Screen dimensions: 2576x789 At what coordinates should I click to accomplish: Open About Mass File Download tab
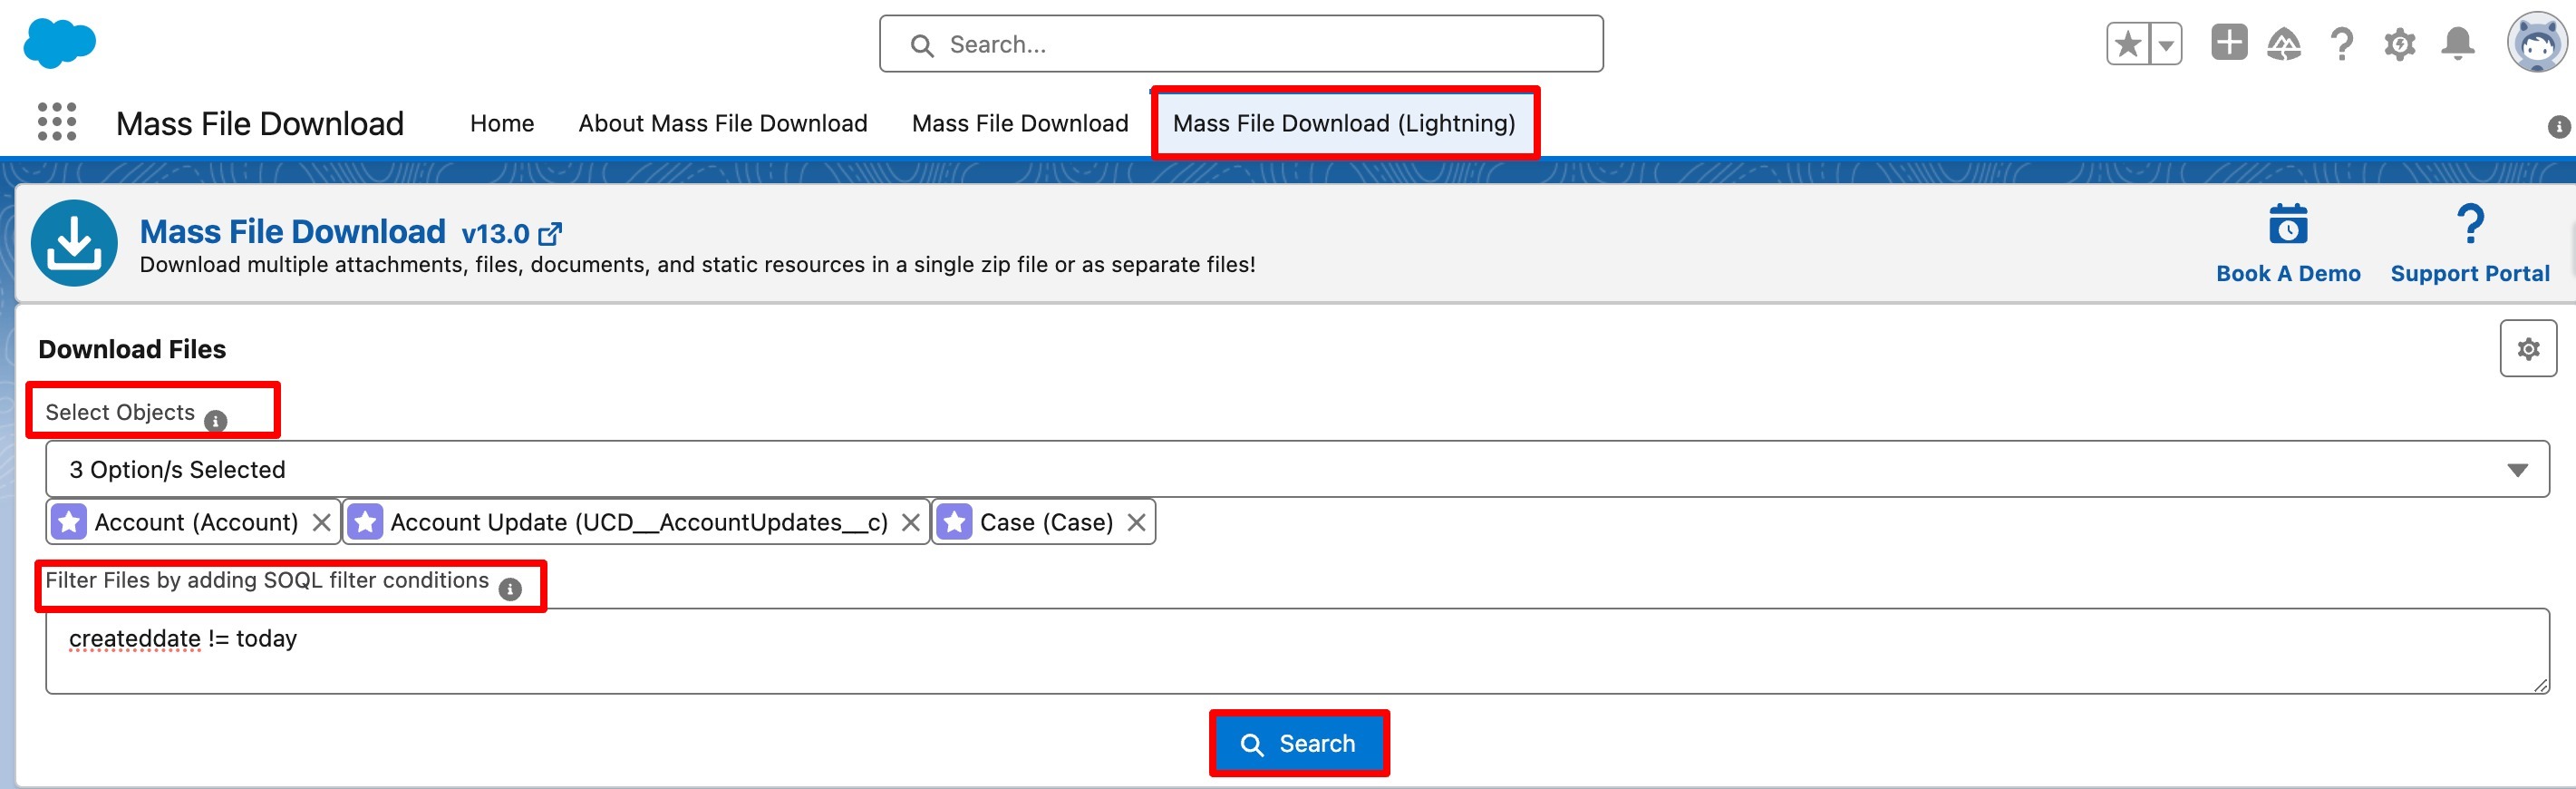(723, 123)
